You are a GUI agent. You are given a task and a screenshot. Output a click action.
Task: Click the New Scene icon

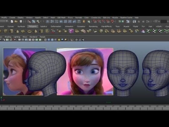coord(12,21)
